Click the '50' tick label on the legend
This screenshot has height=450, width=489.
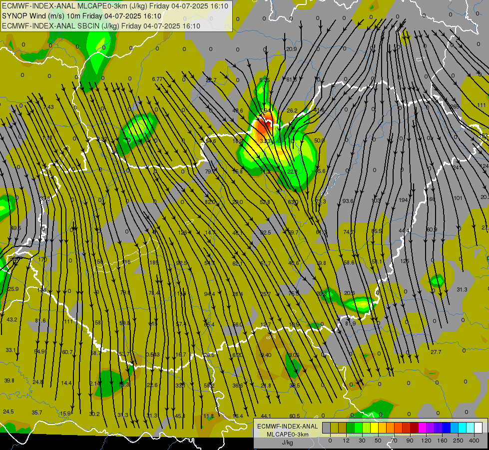(x=378, y=440)
